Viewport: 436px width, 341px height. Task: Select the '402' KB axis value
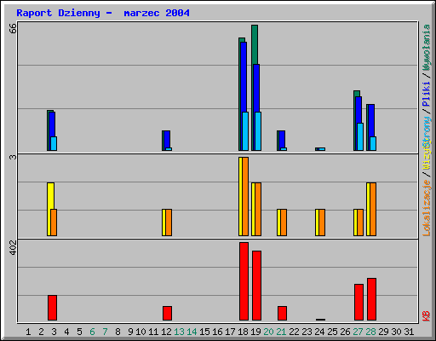coord(13,247)
